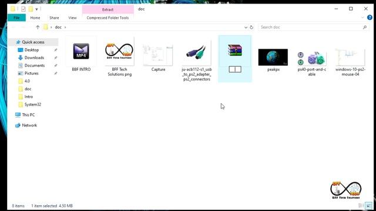Open the Share ribbon tab
This screenshot has height=211, width=376.
[54, 18]
